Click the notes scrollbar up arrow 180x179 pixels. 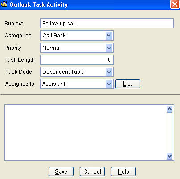pos(169,109)
